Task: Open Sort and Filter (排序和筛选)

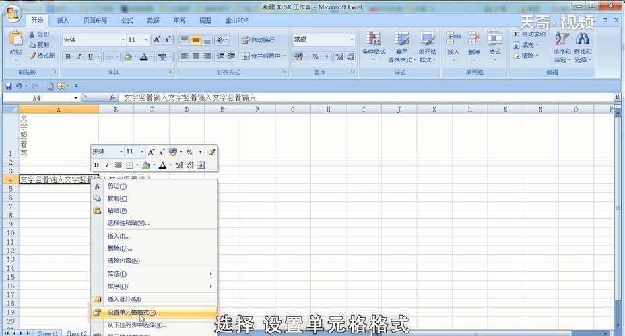Action: click(x=562, y=47)
